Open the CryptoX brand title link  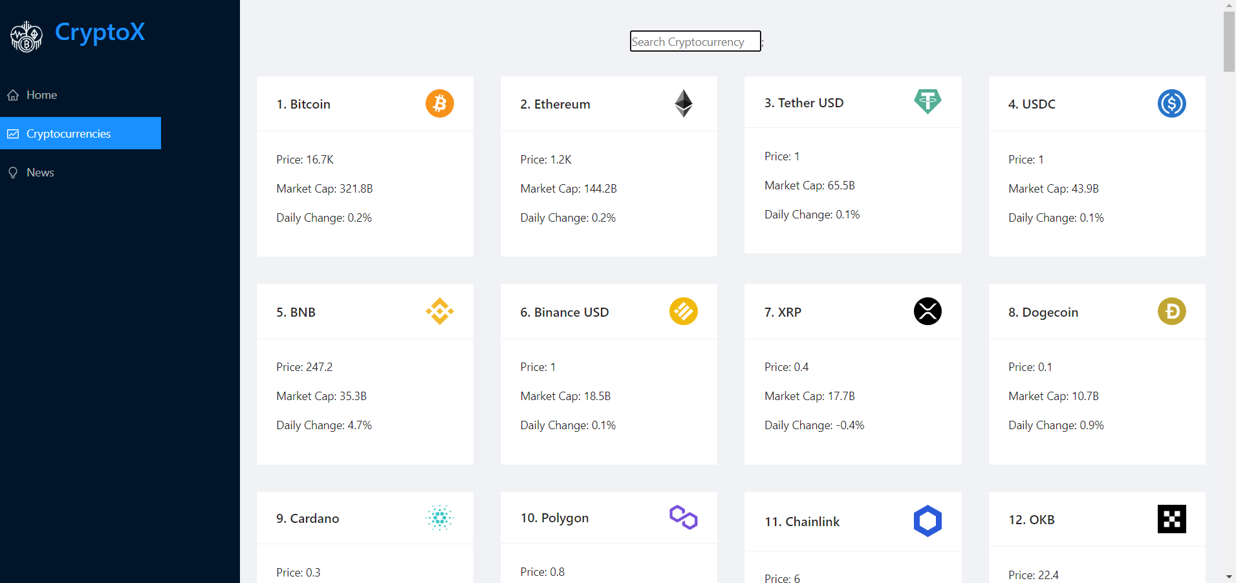tap(100, 32)
